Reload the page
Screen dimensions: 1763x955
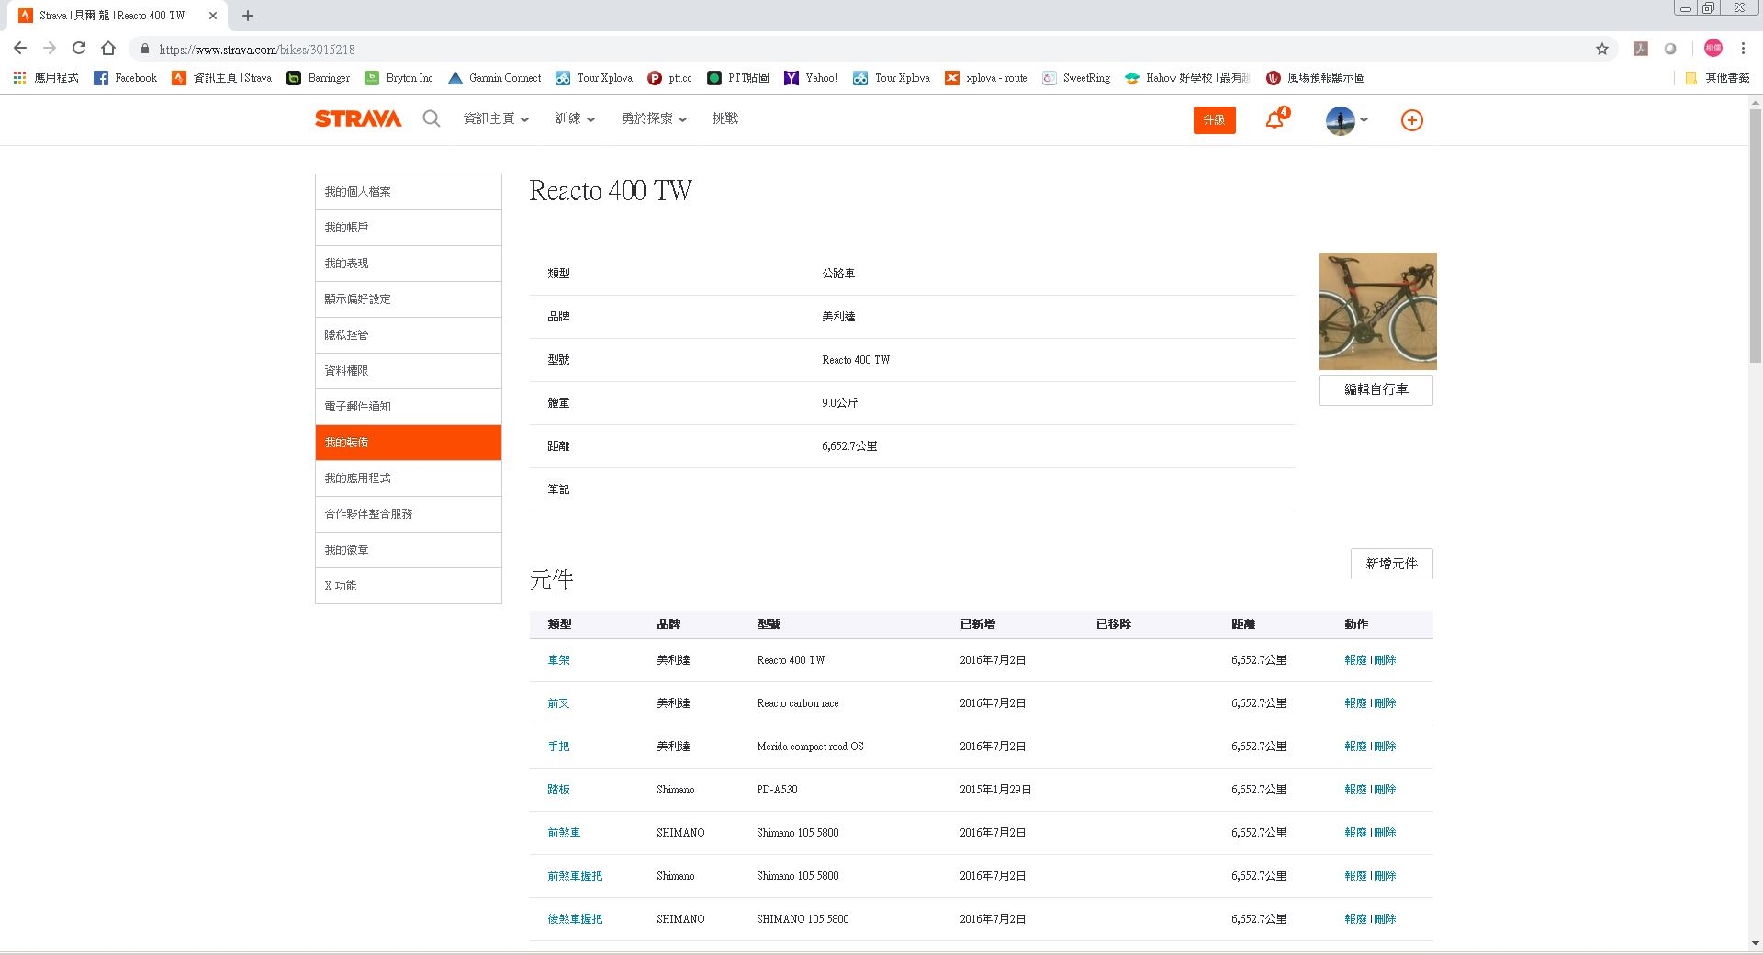[x=79, y=49]
